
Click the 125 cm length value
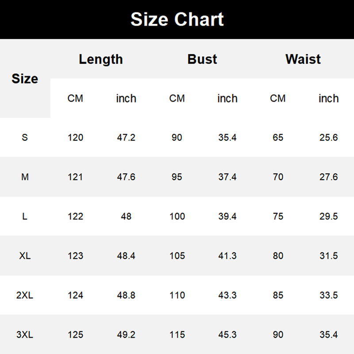coord(75,335)
